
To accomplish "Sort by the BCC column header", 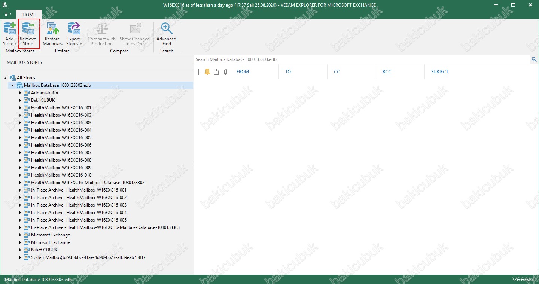I will 387,72.
